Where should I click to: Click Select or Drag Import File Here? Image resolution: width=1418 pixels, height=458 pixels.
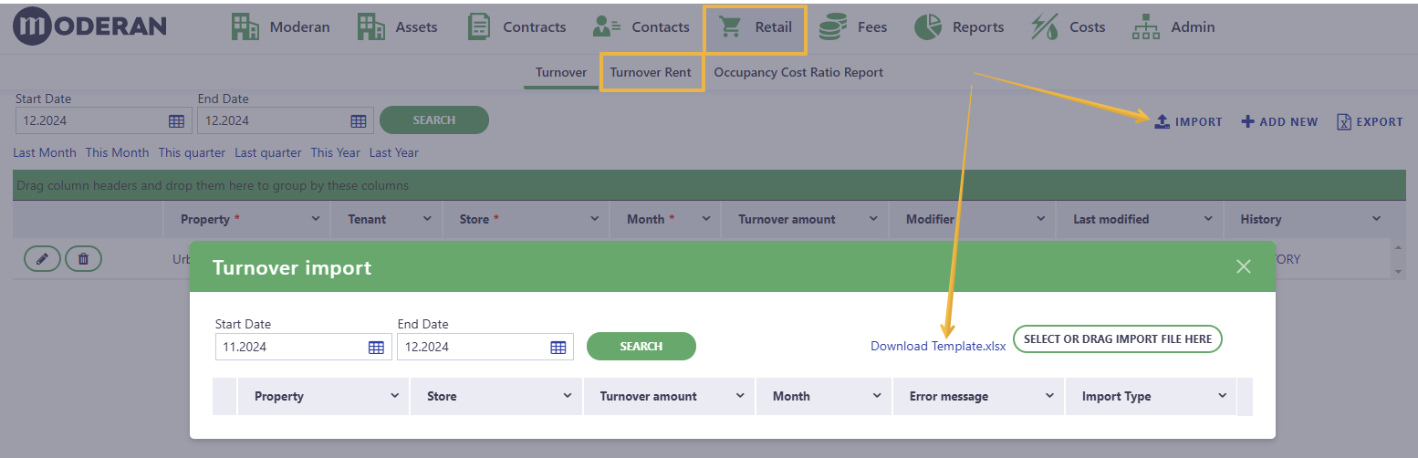tap(1118, 338)
